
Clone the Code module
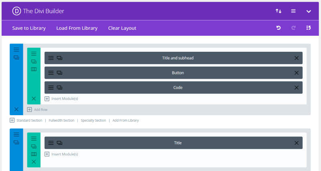click(x=59, y=88)
